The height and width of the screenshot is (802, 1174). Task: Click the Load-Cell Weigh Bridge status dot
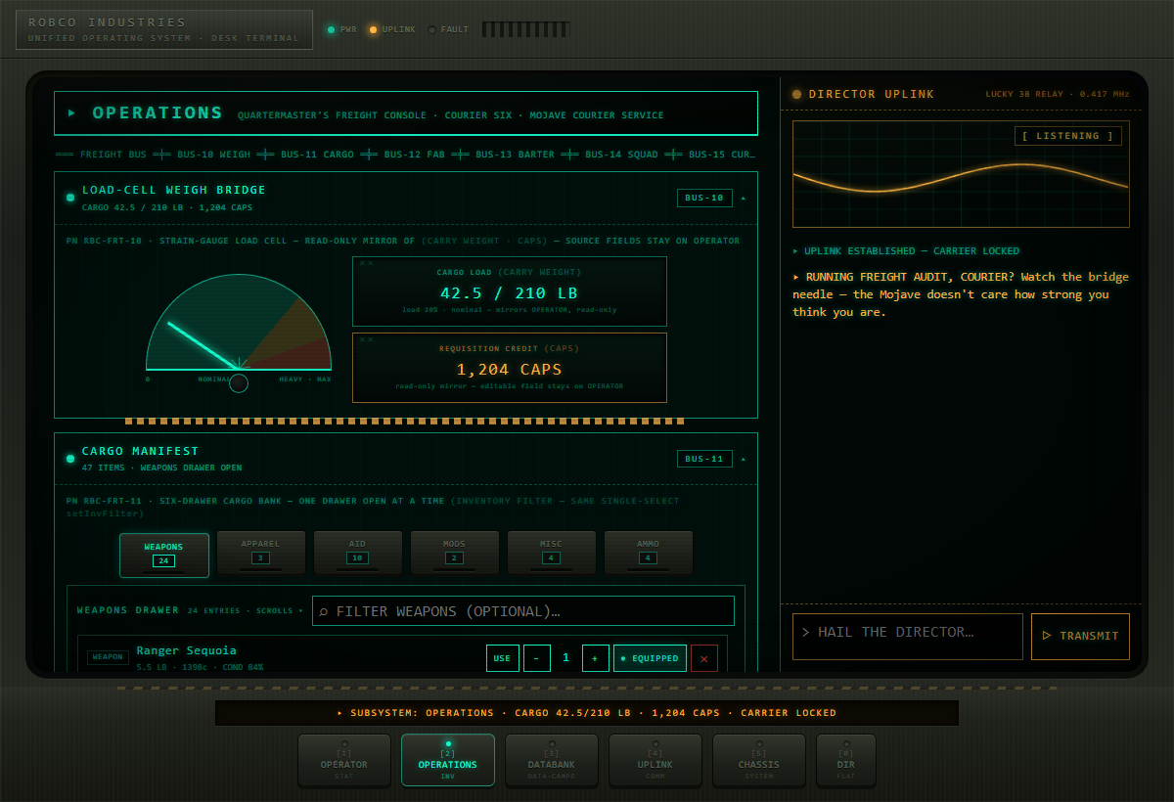[70, 198]
